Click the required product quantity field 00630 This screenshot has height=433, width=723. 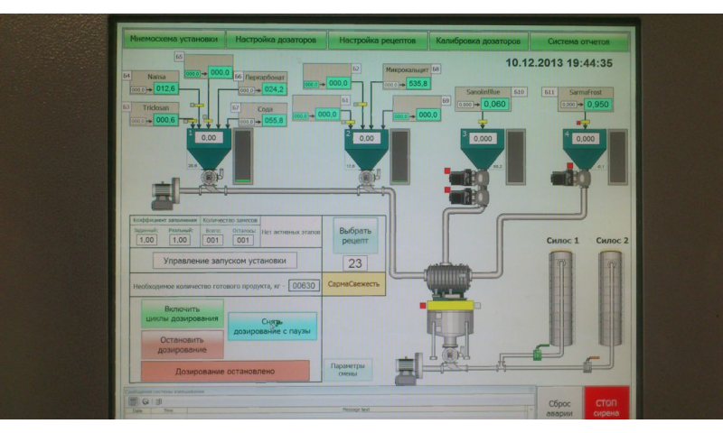[x=303, y=286]
